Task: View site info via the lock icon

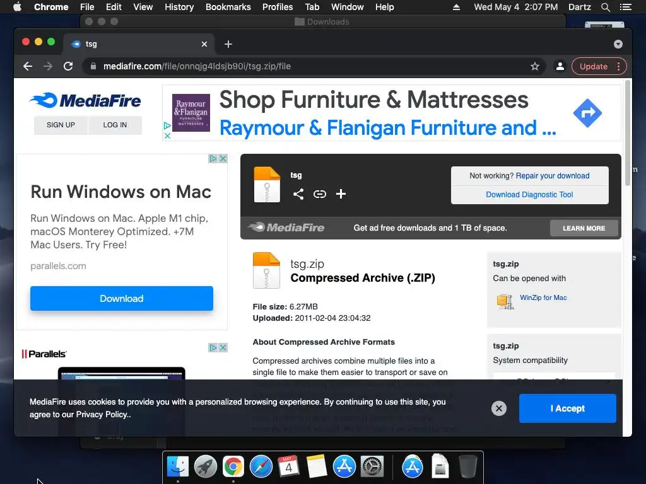Action: pyautogui.click(x=93, y=66)
